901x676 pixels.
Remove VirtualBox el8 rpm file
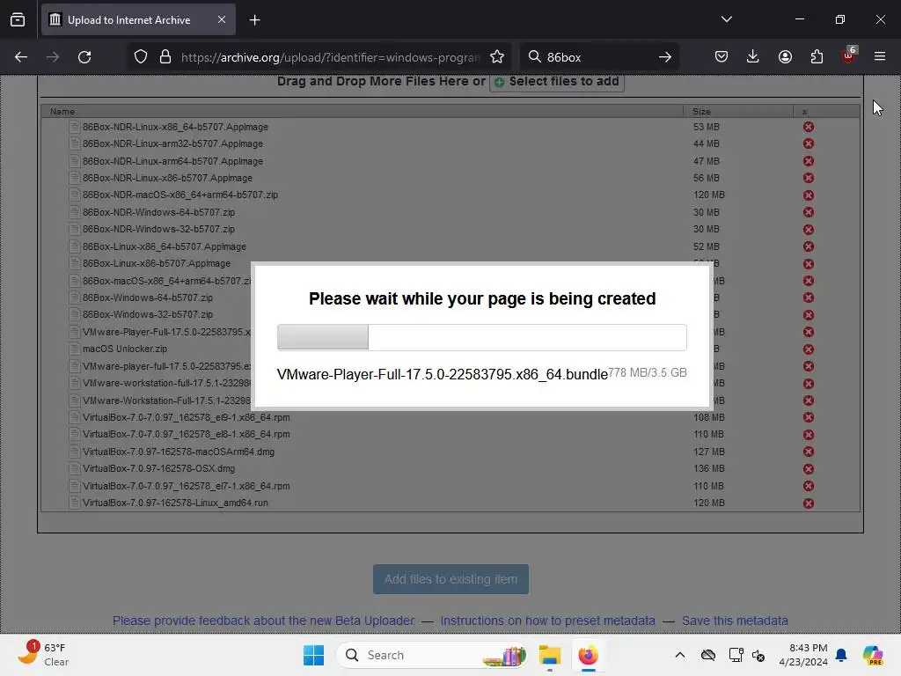point(808,435)
